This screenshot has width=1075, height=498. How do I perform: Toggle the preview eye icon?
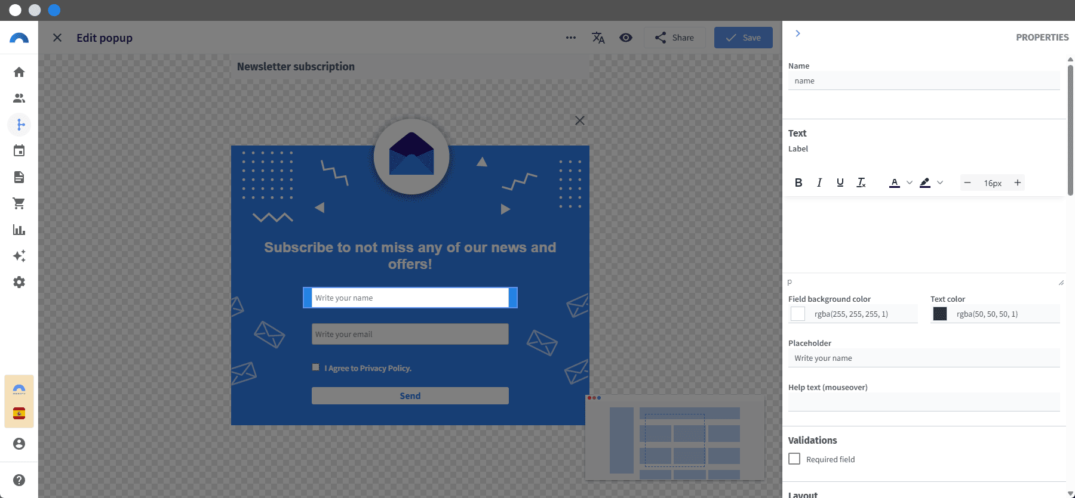pos(626,38)
